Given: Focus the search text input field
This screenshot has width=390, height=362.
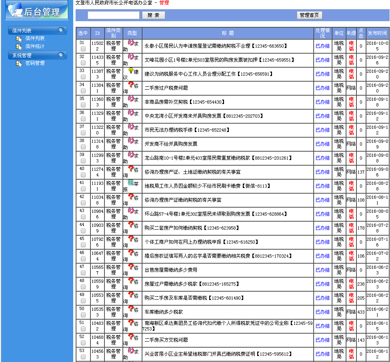Looking at the screenshot, I should tap(114, 15).
